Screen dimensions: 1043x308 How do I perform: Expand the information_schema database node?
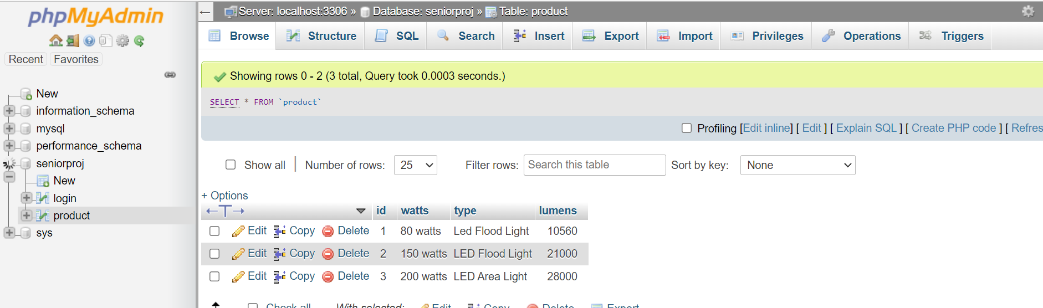pos(9,111)
